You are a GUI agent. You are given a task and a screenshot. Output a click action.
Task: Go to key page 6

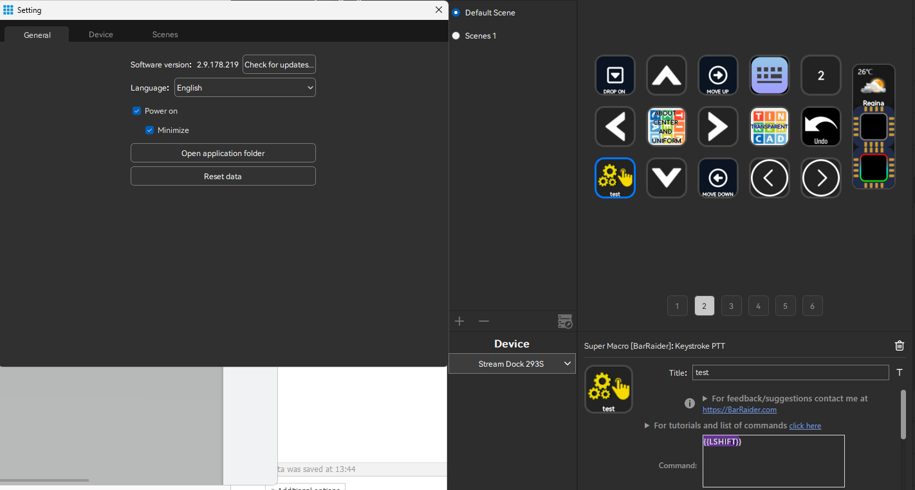(812, 306)
